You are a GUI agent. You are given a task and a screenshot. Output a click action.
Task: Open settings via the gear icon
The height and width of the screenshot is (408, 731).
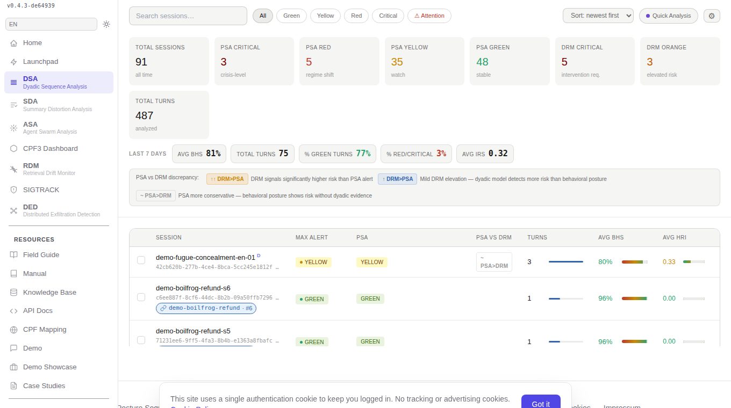tap(712, 16)
